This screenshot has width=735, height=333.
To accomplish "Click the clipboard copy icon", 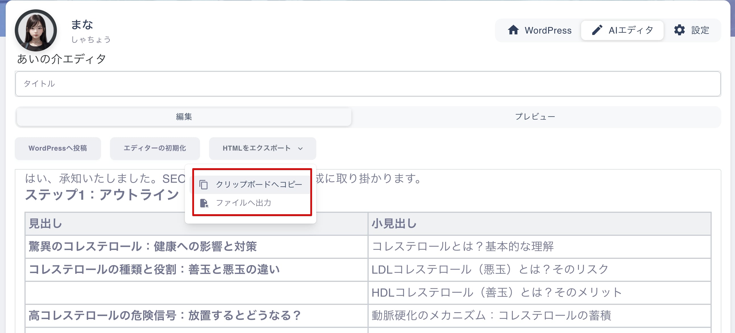I will click(203, 184).
